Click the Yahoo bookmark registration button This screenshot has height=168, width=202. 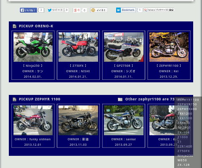(x=159, y=10)
